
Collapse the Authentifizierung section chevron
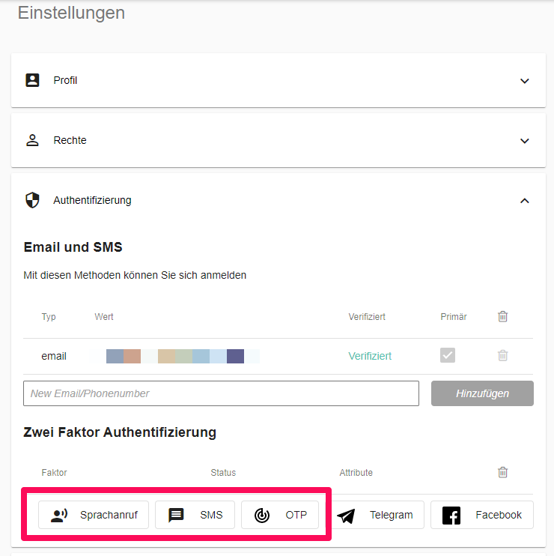pyautogui.click(x=525, y=201)
